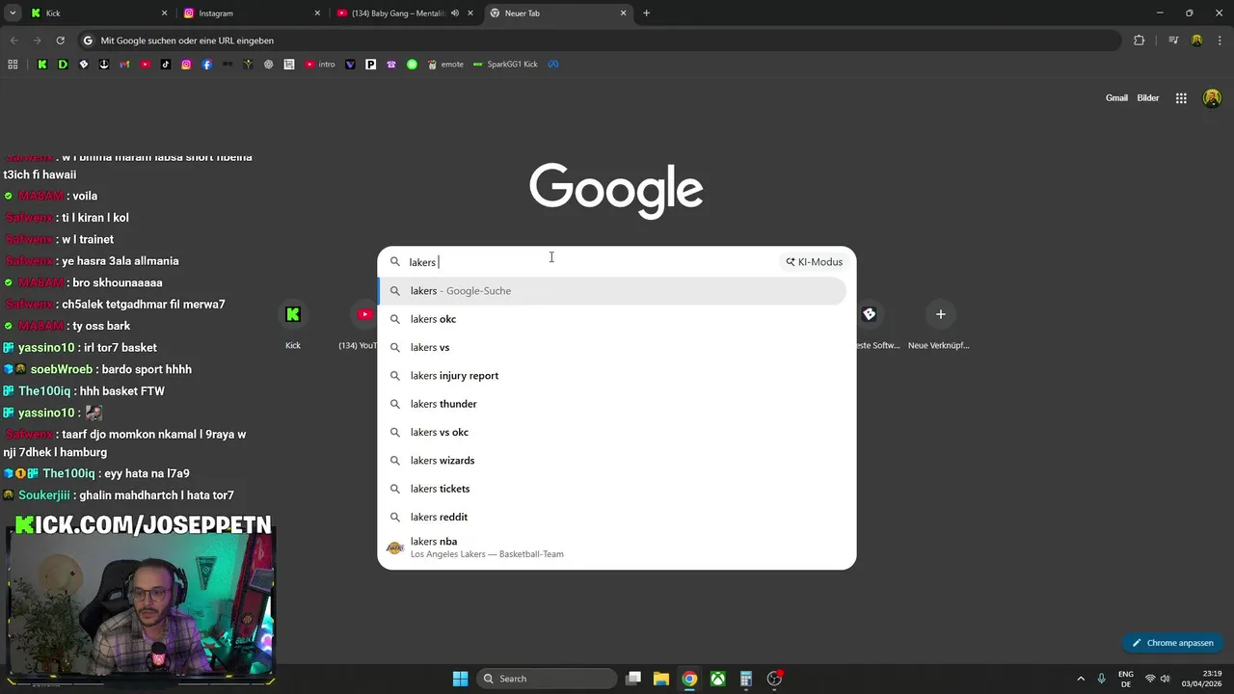Mute the audio on the Baby Gang tab
Viewport: 1234px width, 694px height.
(455, 13)
